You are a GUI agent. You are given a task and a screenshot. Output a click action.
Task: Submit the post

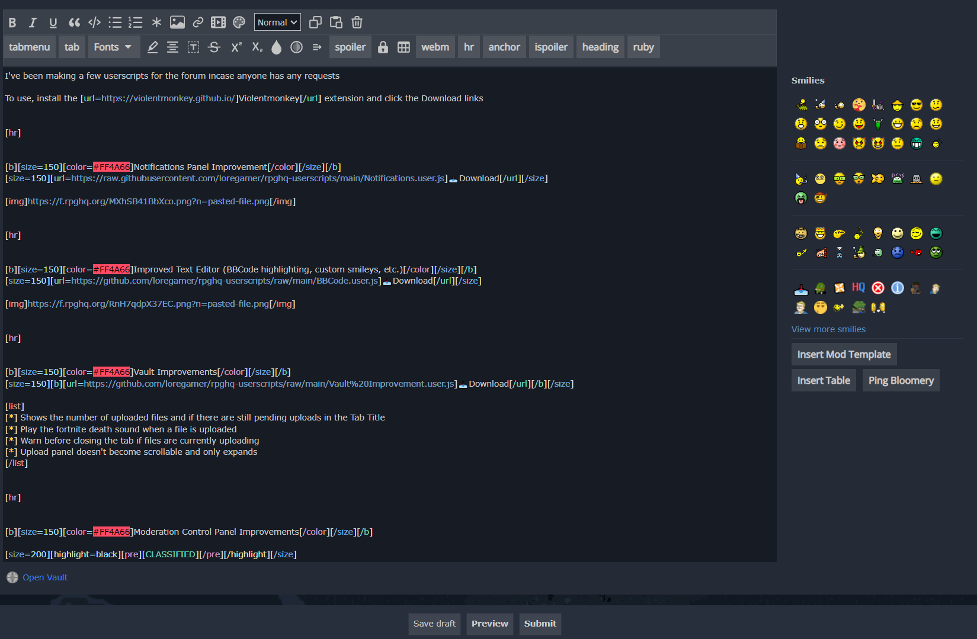click(x=540, y=624)
